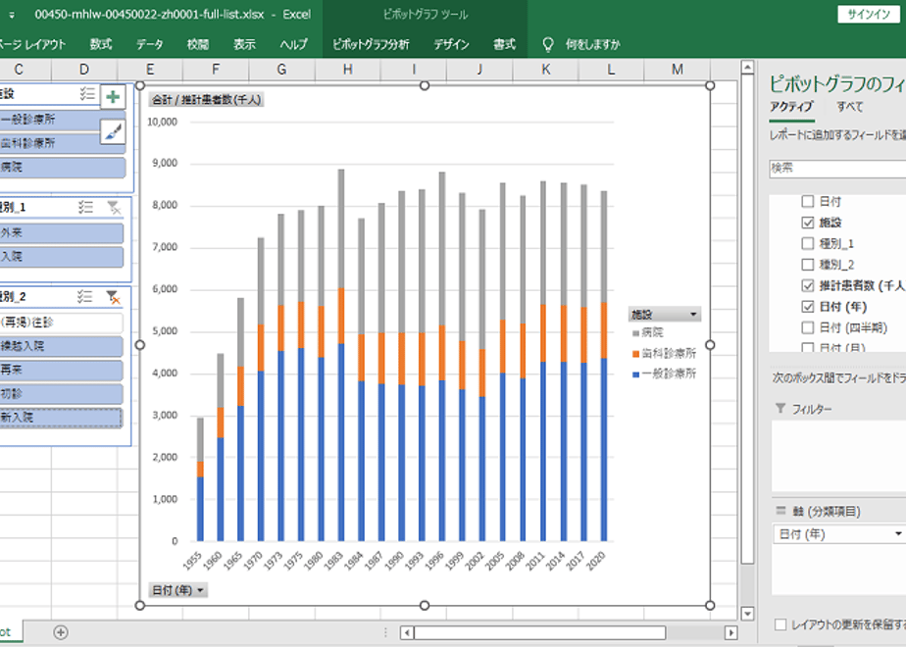906x647 pixels.
Task: Check the 日付 (四半期) field checkbox
Action: pyautogui.click(x=808, y=327)
